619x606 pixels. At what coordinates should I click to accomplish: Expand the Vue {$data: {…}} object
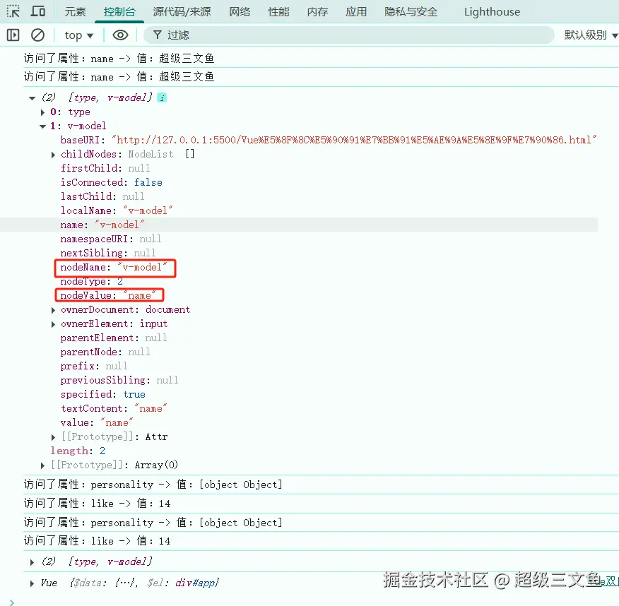(x=32, y=583)
